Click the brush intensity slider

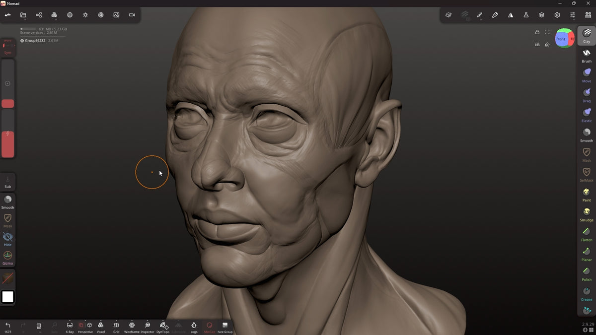(7, 134)
